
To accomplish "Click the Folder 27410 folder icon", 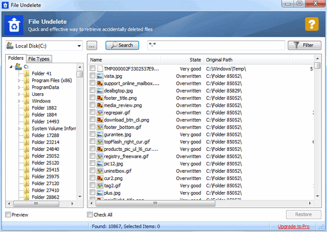I will (x=26, y=190).
